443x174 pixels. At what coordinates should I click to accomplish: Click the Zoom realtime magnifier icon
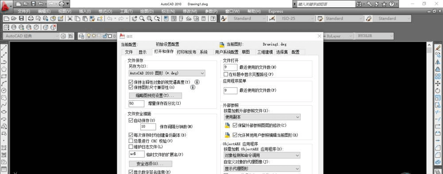coord(142,18)
